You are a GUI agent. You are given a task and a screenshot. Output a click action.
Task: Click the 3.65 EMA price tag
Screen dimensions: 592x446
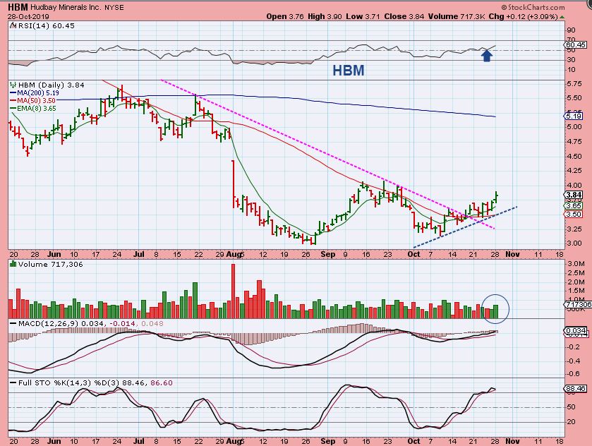pos(574,206)
